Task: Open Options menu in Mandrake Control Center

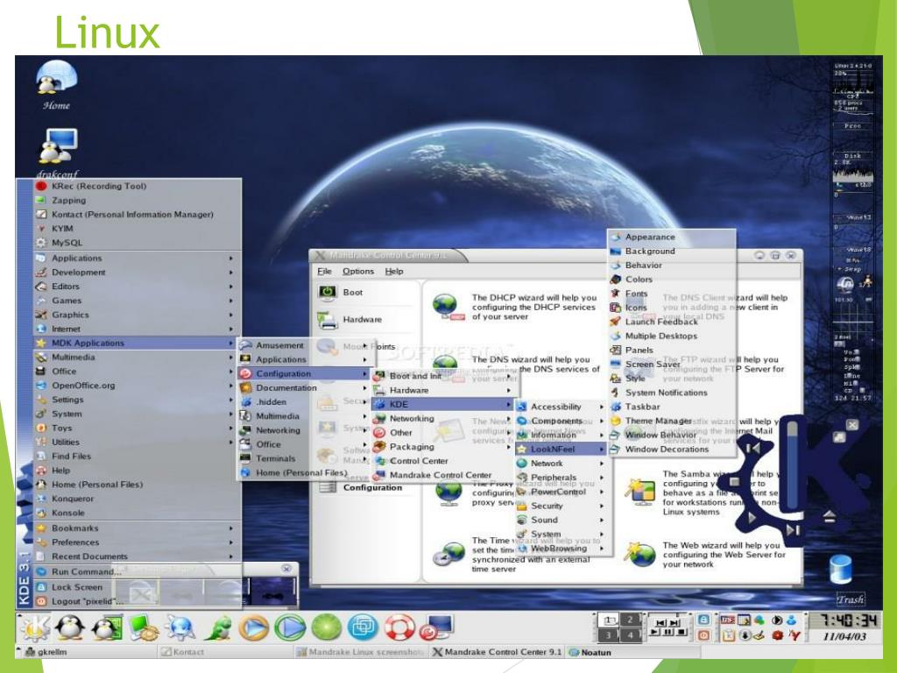Action: pyautogui.click(x=358, y=272)
